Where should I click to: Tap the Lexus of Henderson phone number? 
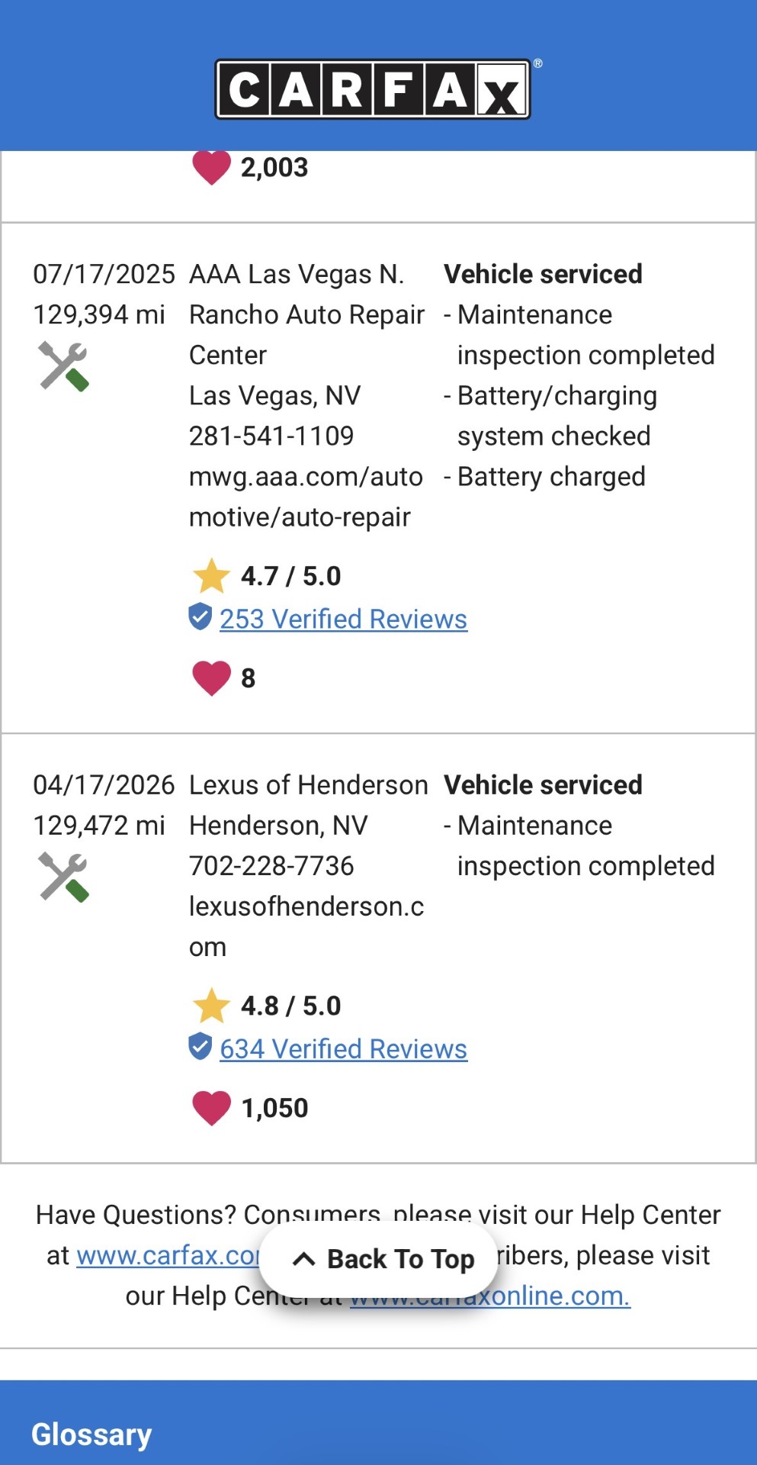(x=271, y=866)
